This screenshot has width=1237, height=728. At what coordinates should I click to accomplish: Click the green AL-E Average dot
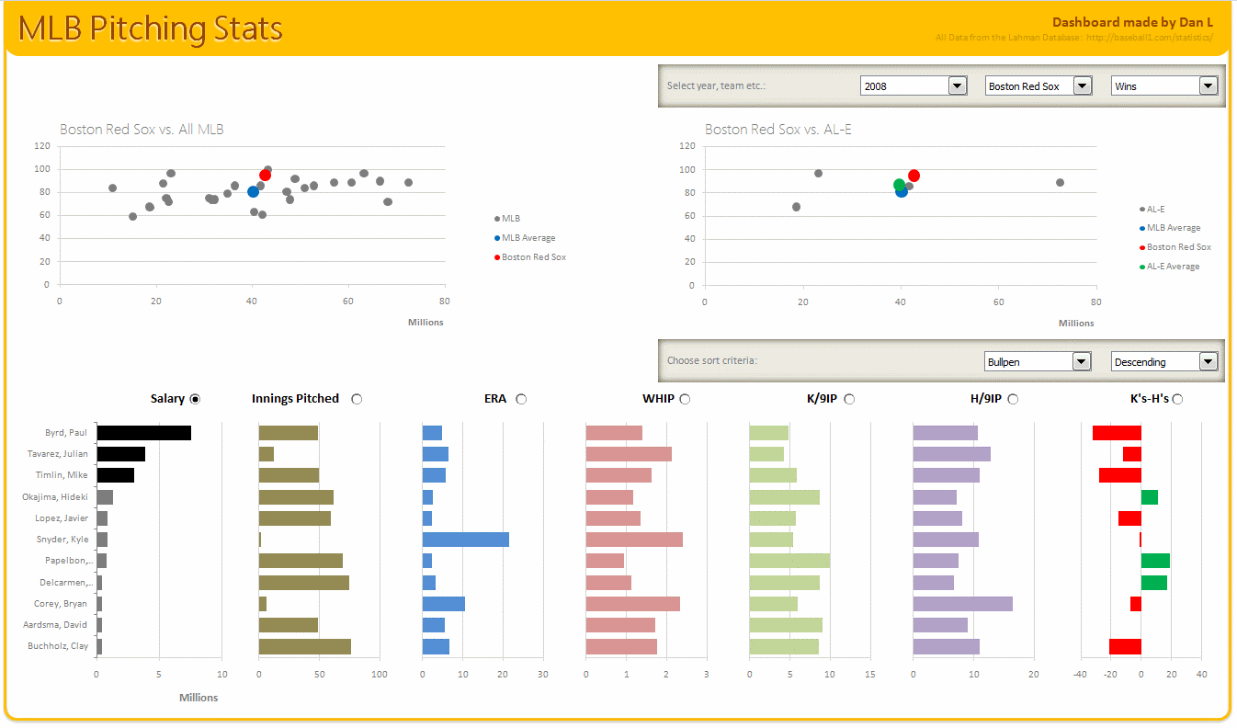(900, 186)
